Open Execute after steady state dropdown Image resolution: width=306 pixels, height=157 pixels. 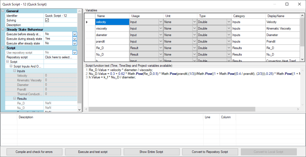(x=75, y=43)
